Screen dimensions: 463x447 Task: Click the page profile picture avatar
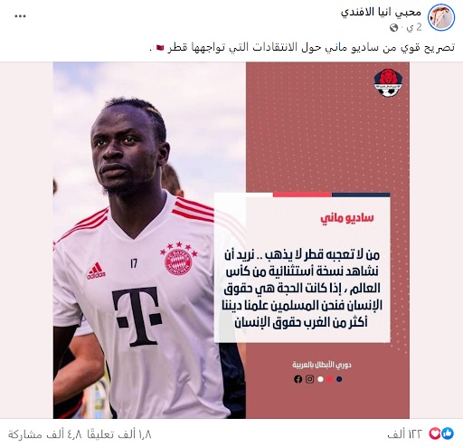click(441, 17)
